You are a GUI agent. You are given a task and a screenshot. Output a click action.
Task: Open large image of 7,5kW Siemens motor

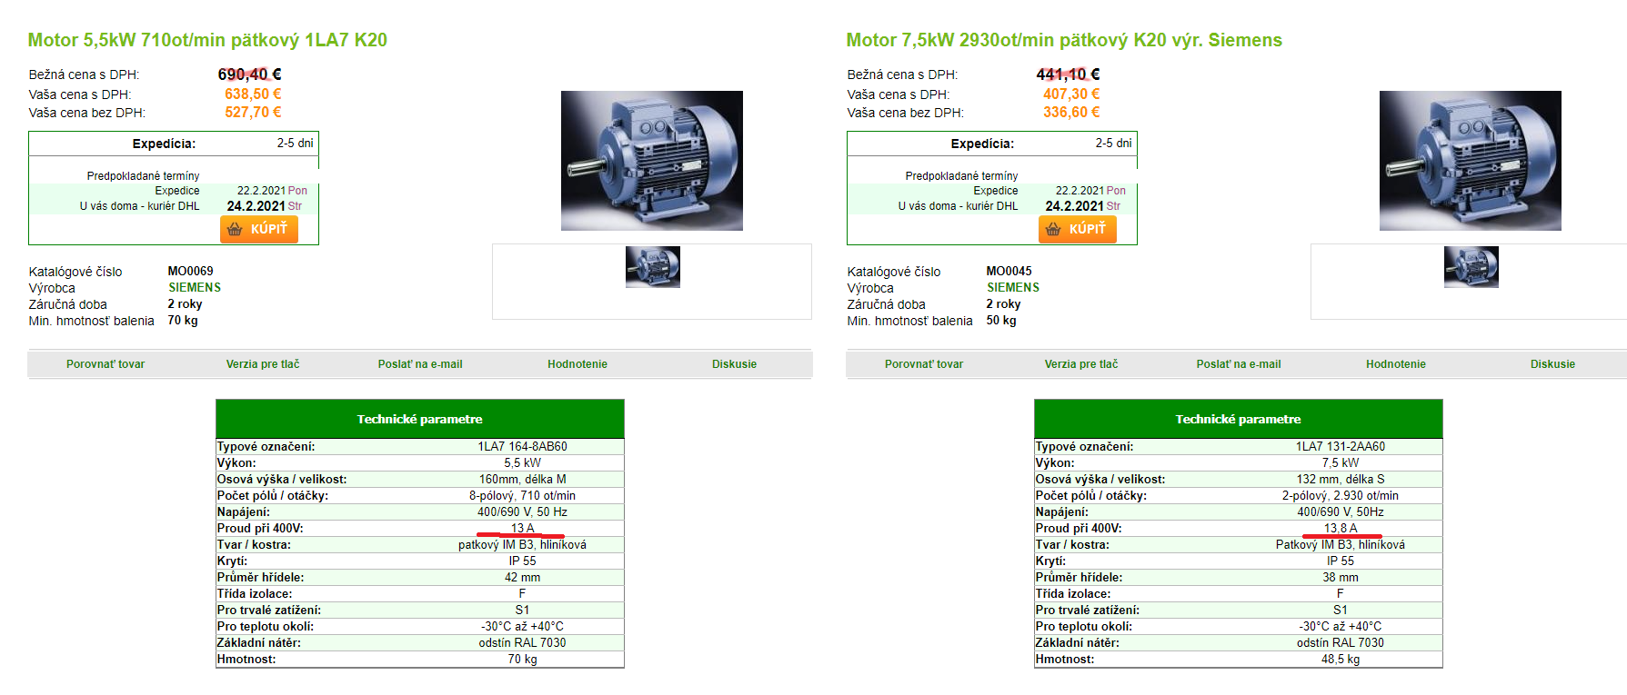coord(1470,161)
